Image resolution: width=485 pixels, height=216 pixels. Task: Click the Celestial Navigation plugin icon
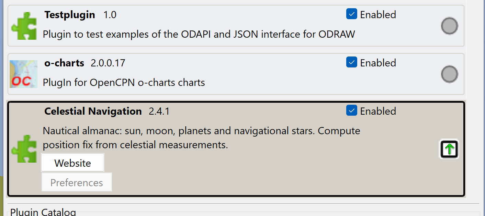coord(24,149)
